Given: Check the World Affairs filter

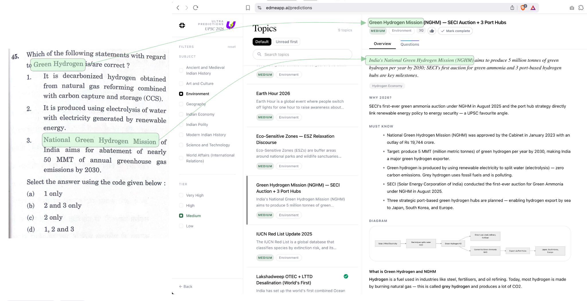Looking at the screenshot, I should (x=181, y=158).
